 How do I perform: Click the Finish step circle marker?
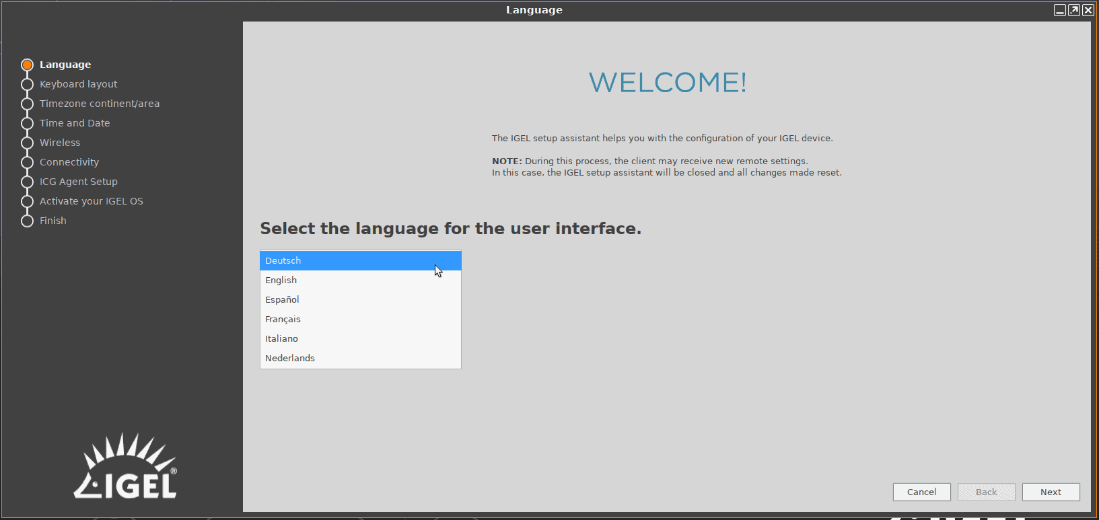27,221
